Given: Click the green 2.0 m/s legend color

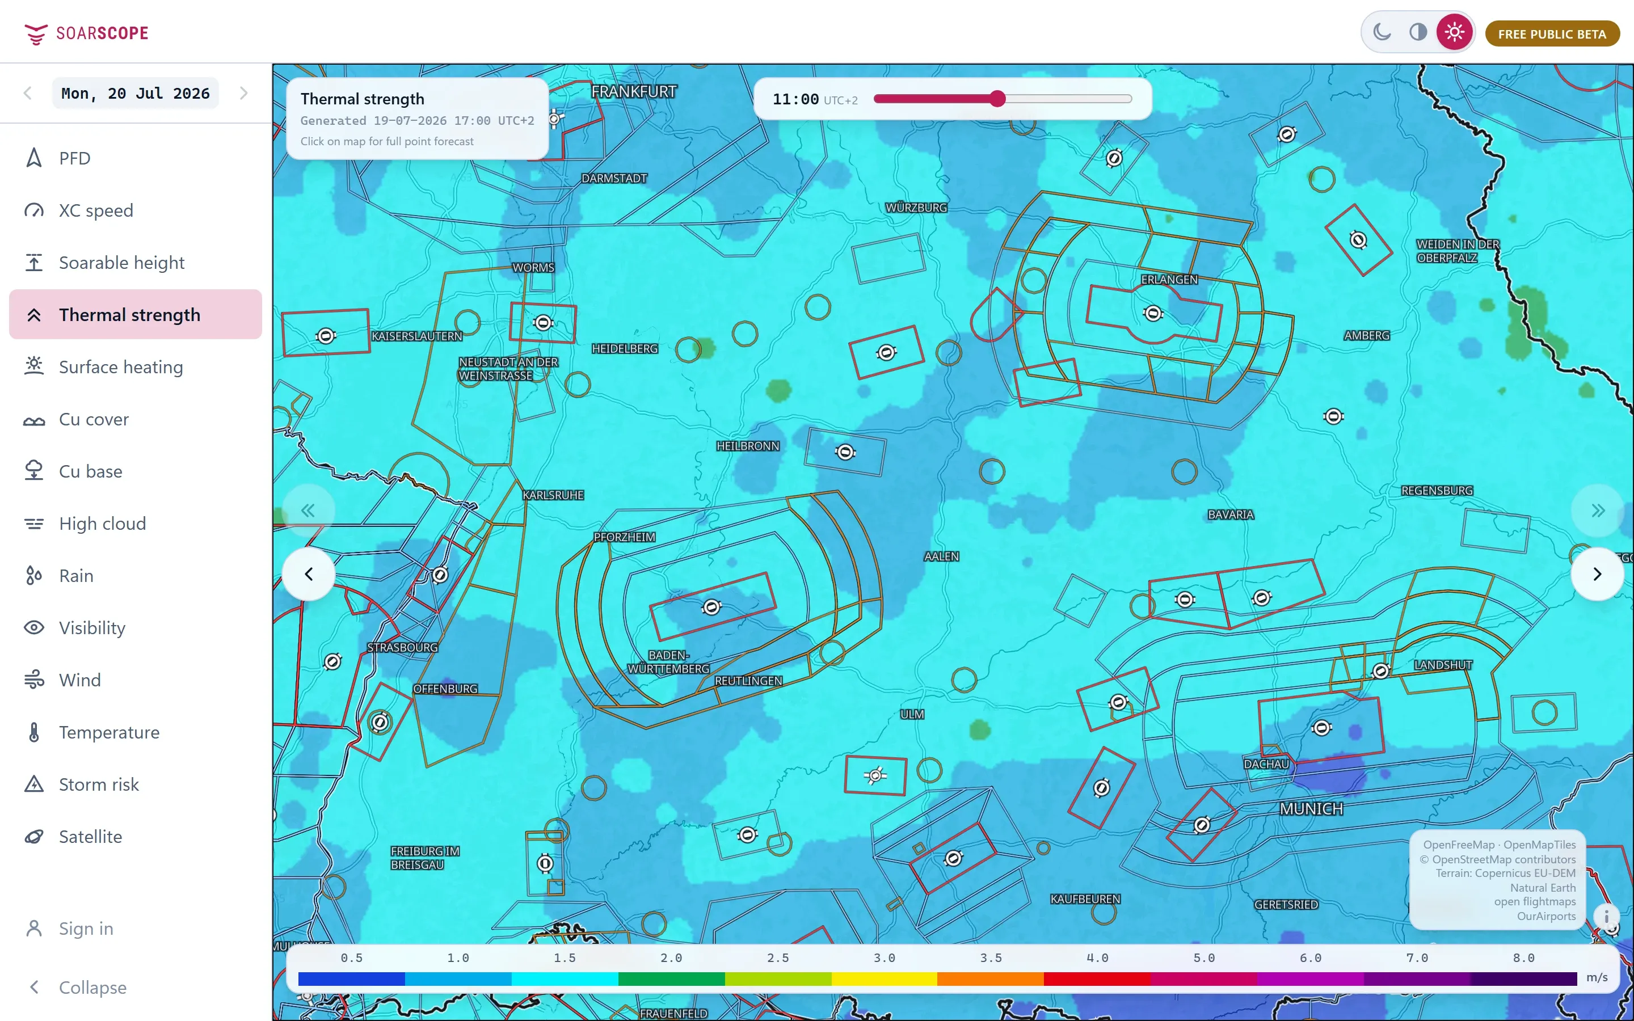Looking at the screenshot, I should (x=671, y=978).
